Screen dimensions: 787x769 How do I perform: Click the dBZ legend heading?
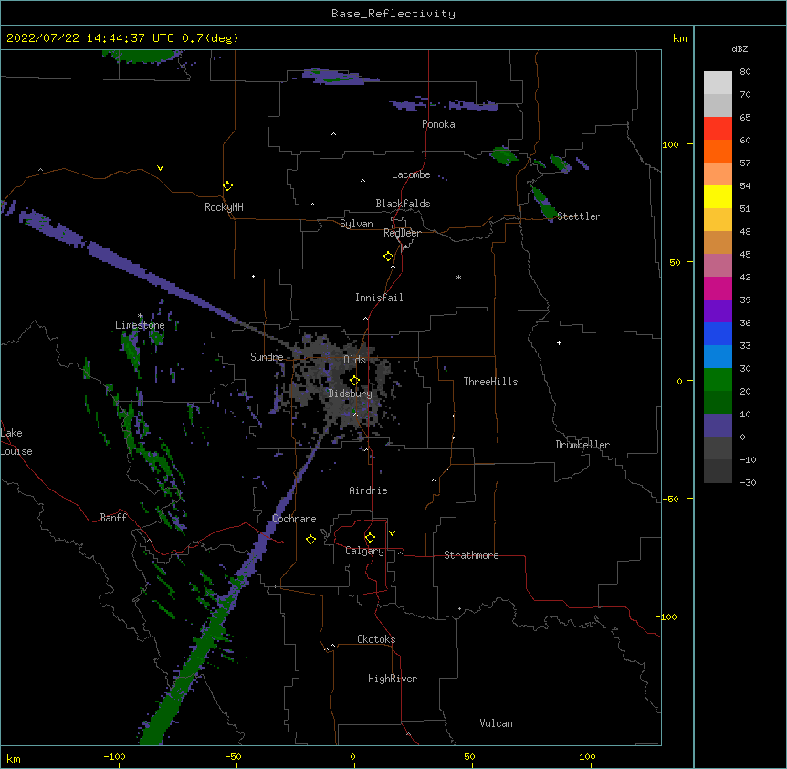tap(740, 48)
